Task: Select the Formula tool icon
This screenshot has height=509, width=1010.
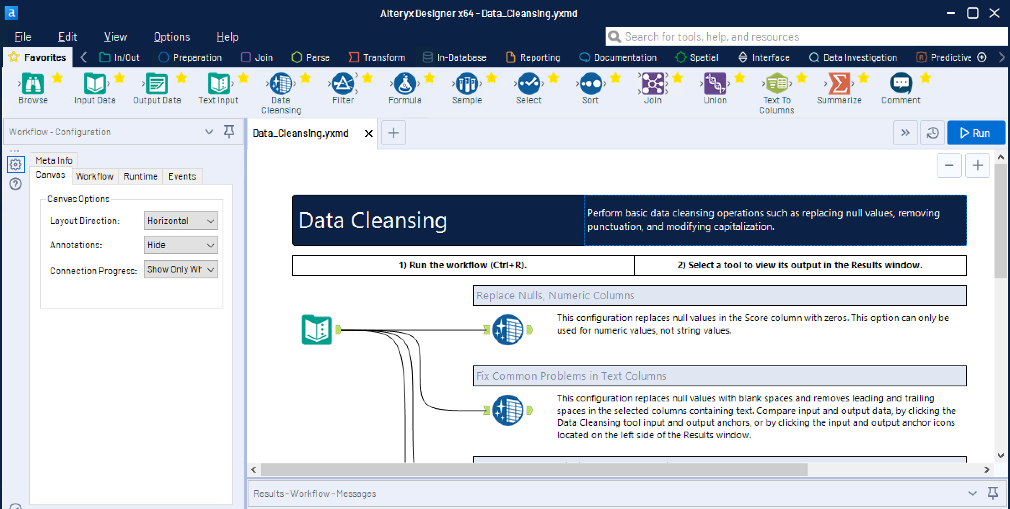Action: pos(405,84)
